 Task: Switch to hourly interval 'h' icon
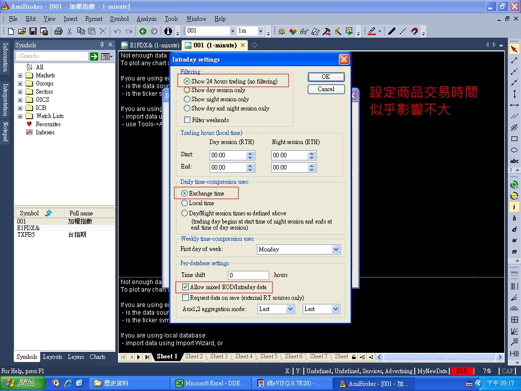(514, 218)
